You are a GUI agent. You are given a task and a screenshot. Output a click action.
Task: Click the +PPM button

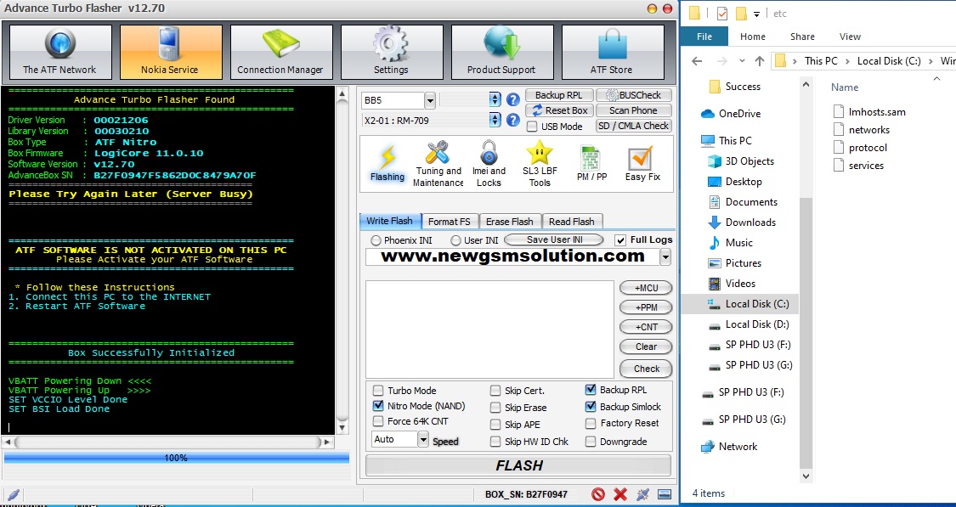coord(647,307)
